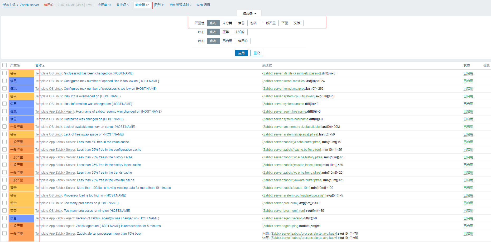Click the 应用 apply button

pos(242,53)
